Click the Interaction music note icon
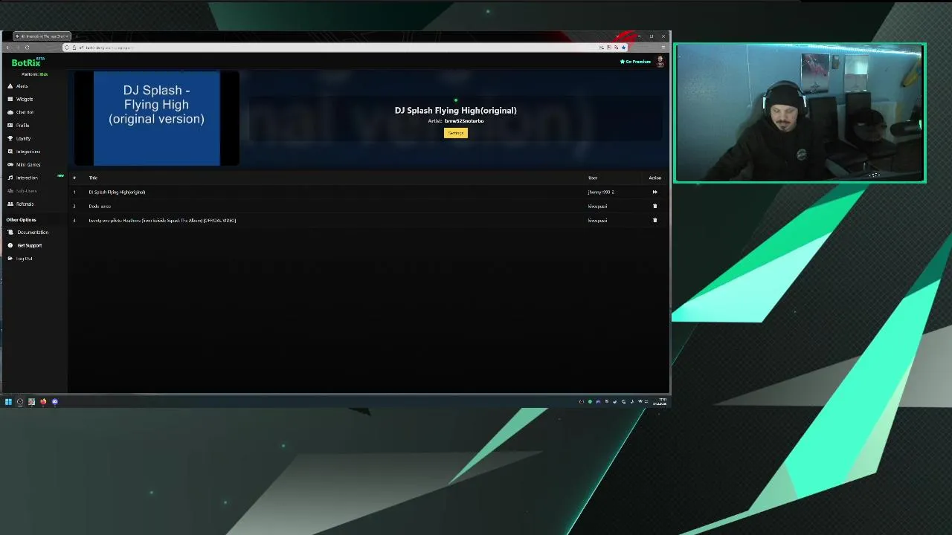952x535 pixels. click(x=10, y=178)
